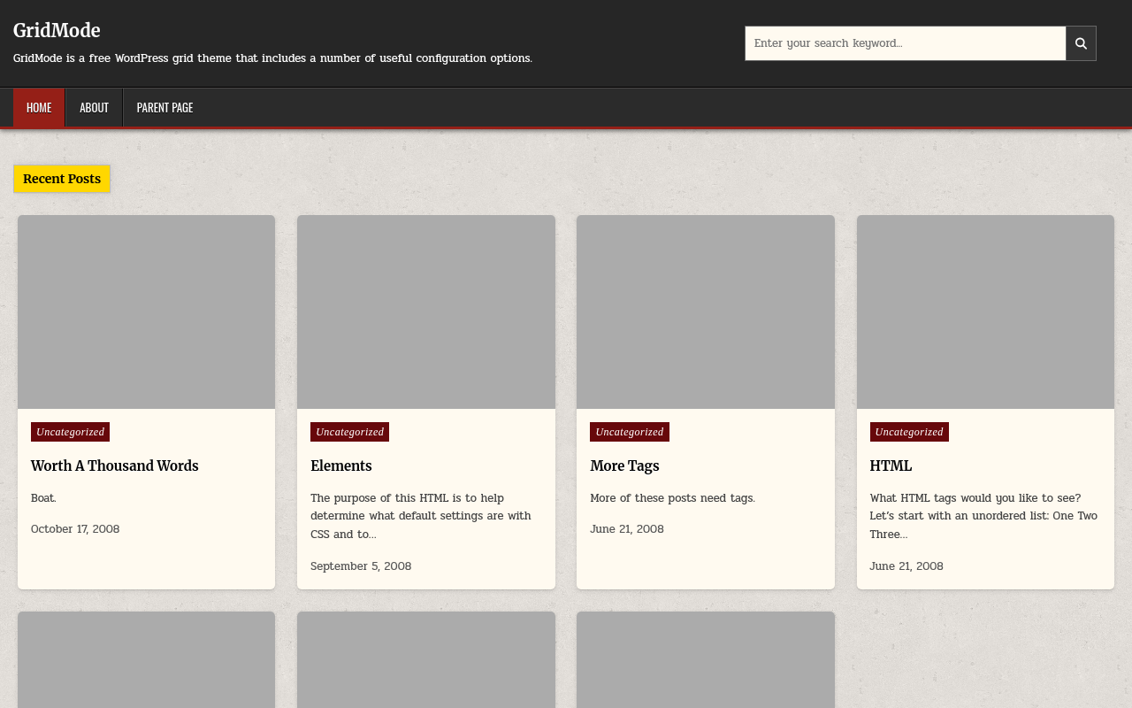Open thumbnail of HTML post

[x=985, y=312]
